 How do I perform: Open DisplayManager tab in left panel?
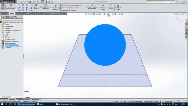pyautogui.click(x=15, y=17)
